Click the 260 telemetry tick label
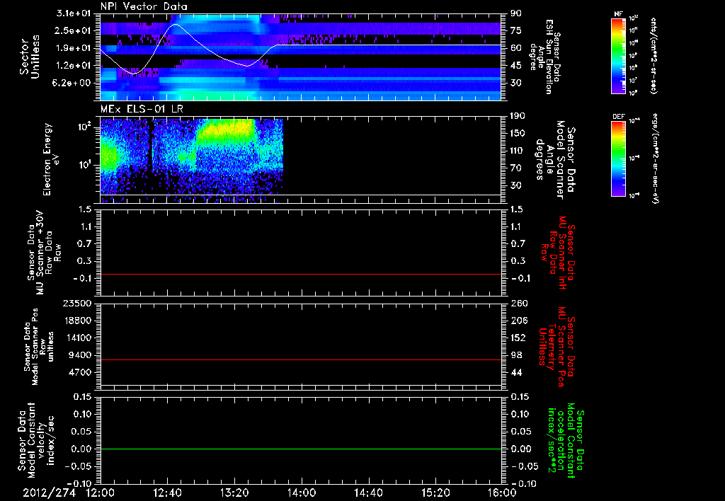The image size is (725, 501). point(518,304)
